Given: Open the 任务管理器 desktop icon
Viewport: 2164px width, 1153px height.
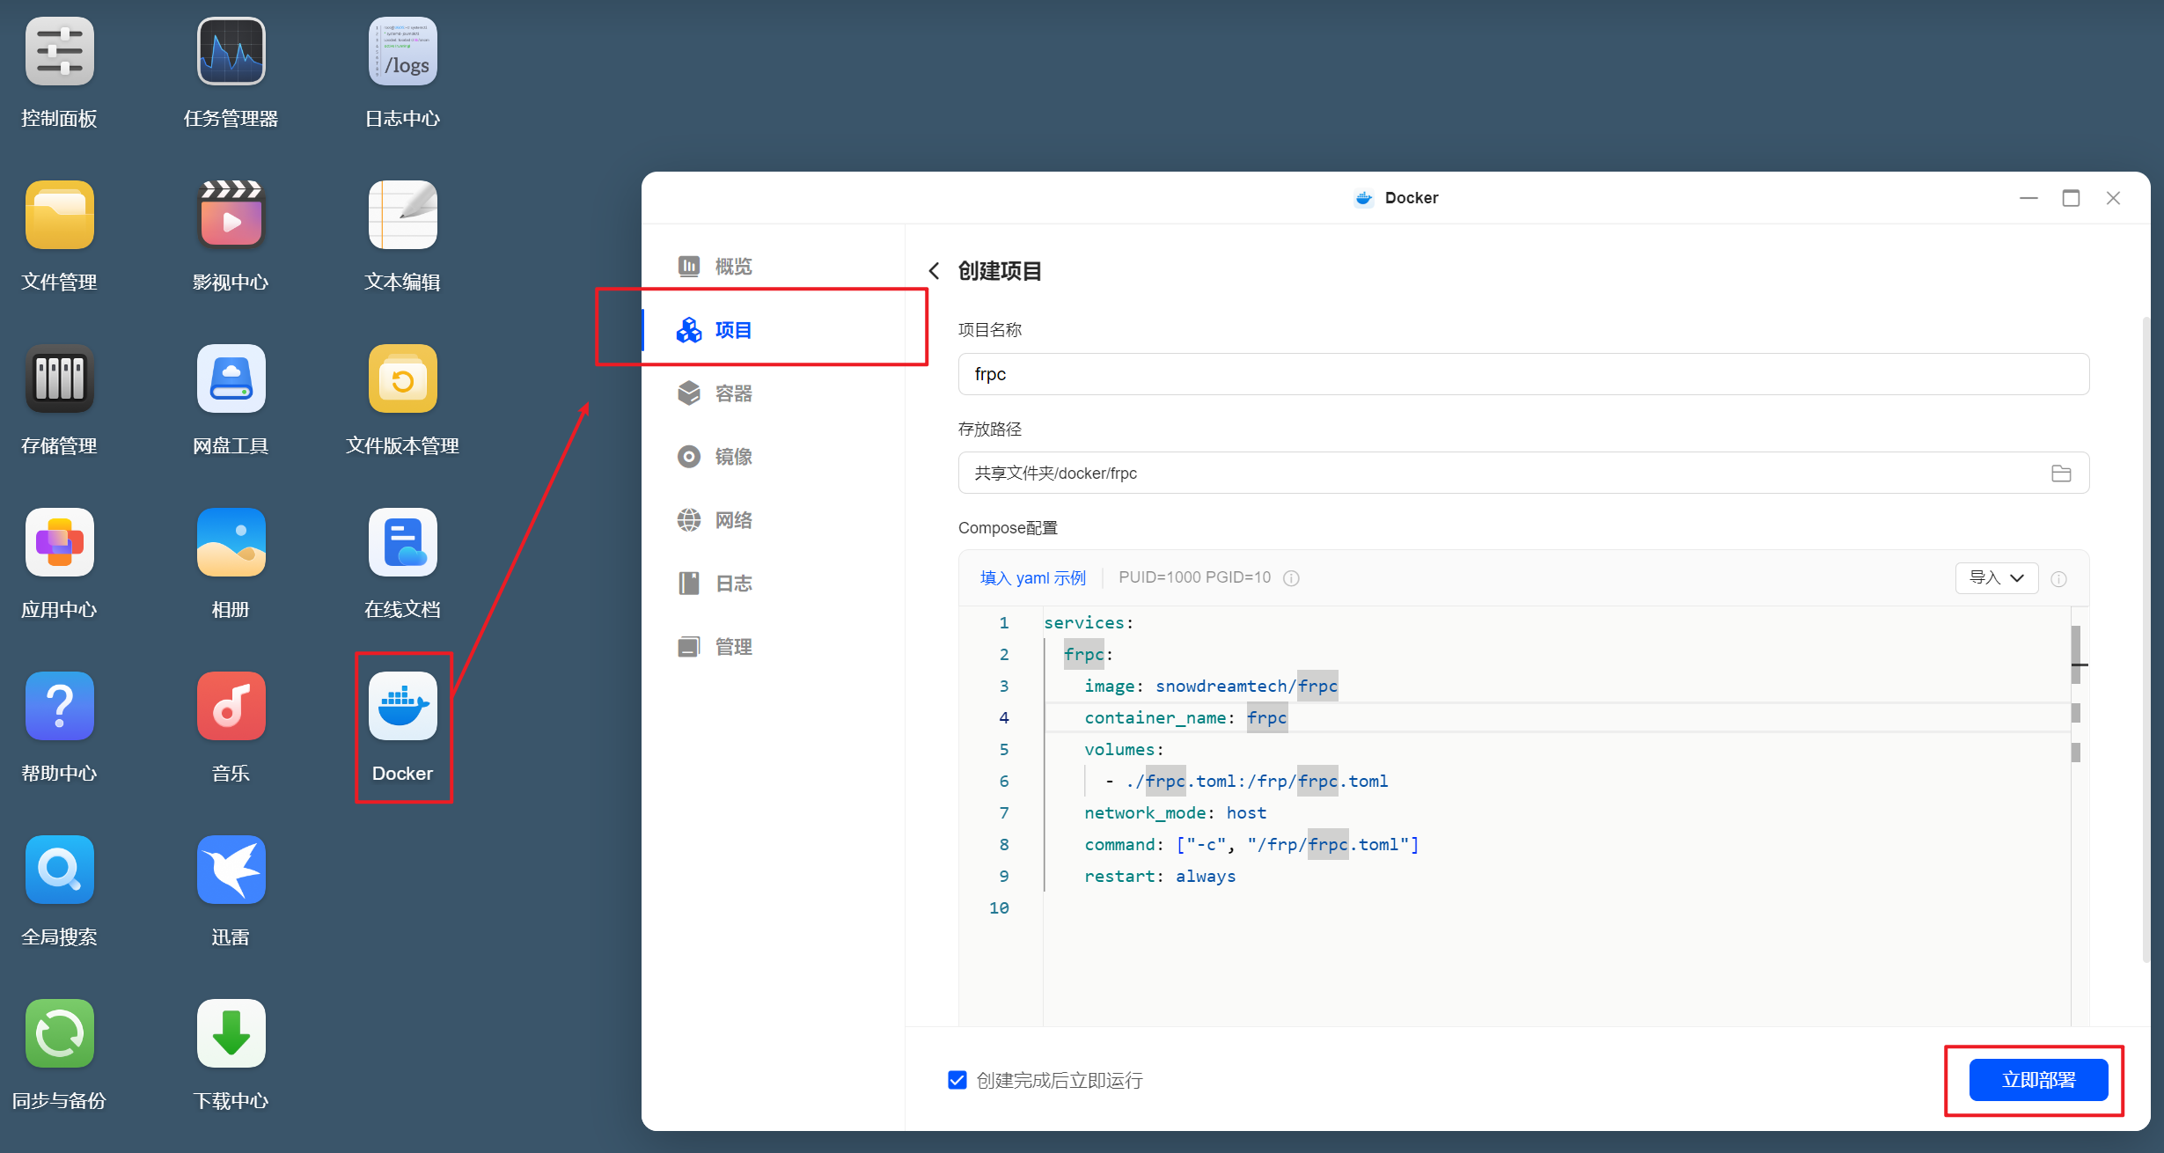Looking at the screenshot, I should pyautogui.click(x=231, y=52).
